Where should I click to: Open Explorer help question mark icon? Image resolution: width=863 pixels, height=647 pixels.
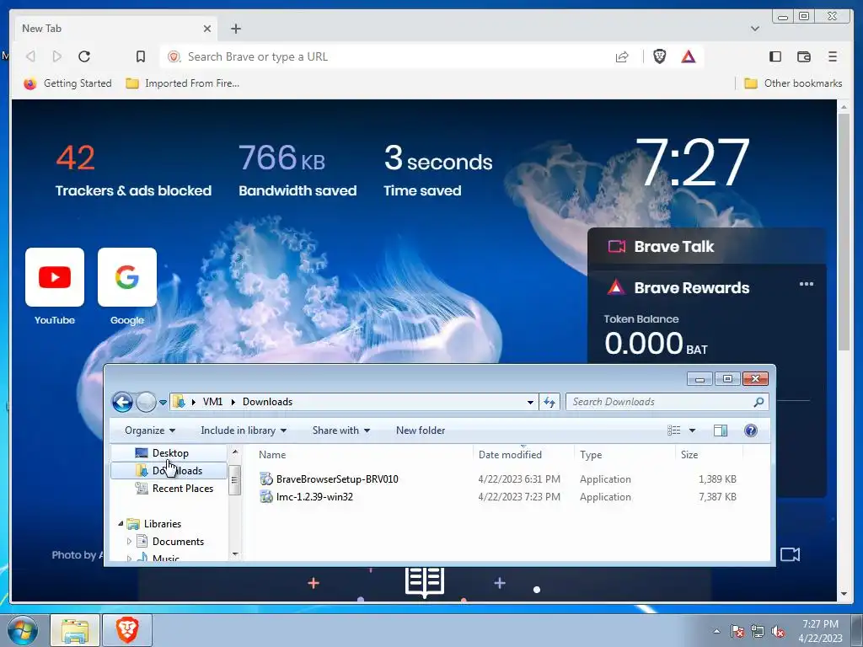[751, 430]
